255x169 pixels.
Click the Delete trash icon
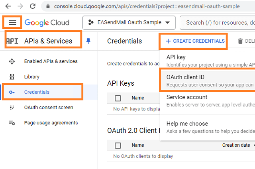coord(240,41)
